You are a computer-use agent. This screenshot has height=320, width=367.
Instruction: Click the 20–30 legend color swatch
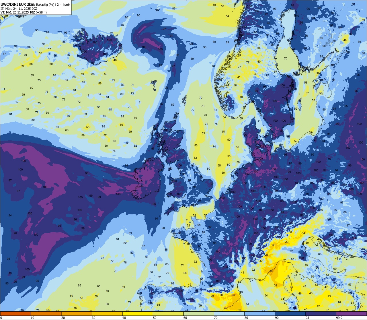pyautogui.click(x=76, y=314)
